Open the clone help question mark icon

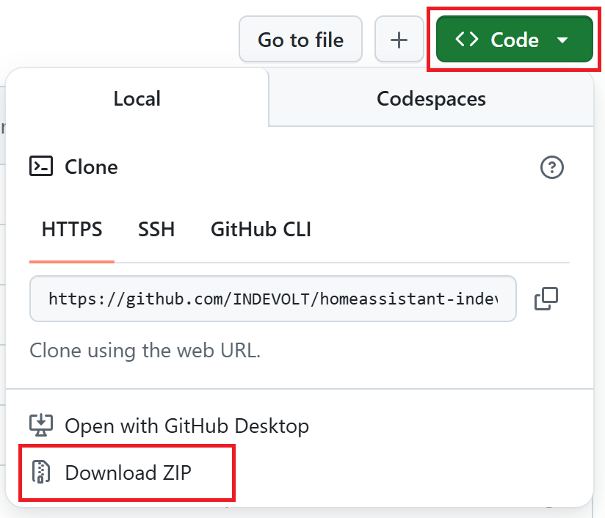point(551,168)
